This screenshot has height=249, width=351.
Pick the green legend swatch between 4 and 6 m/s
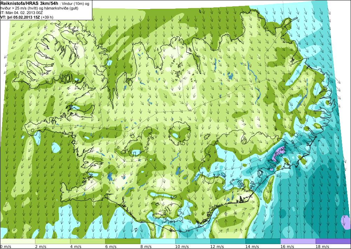(x=88, y=241)
